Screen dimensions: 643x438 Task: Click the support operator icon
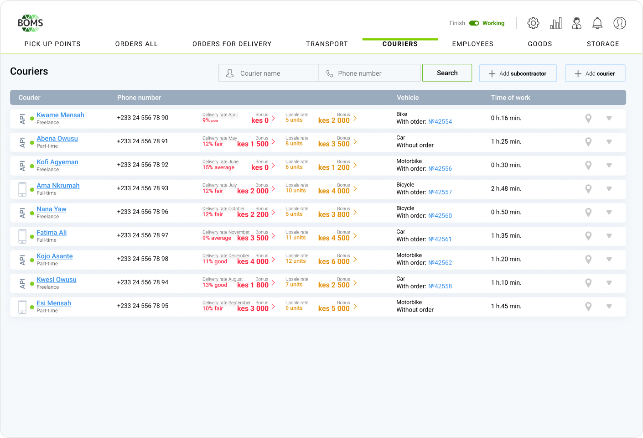[x=576, y=23]
